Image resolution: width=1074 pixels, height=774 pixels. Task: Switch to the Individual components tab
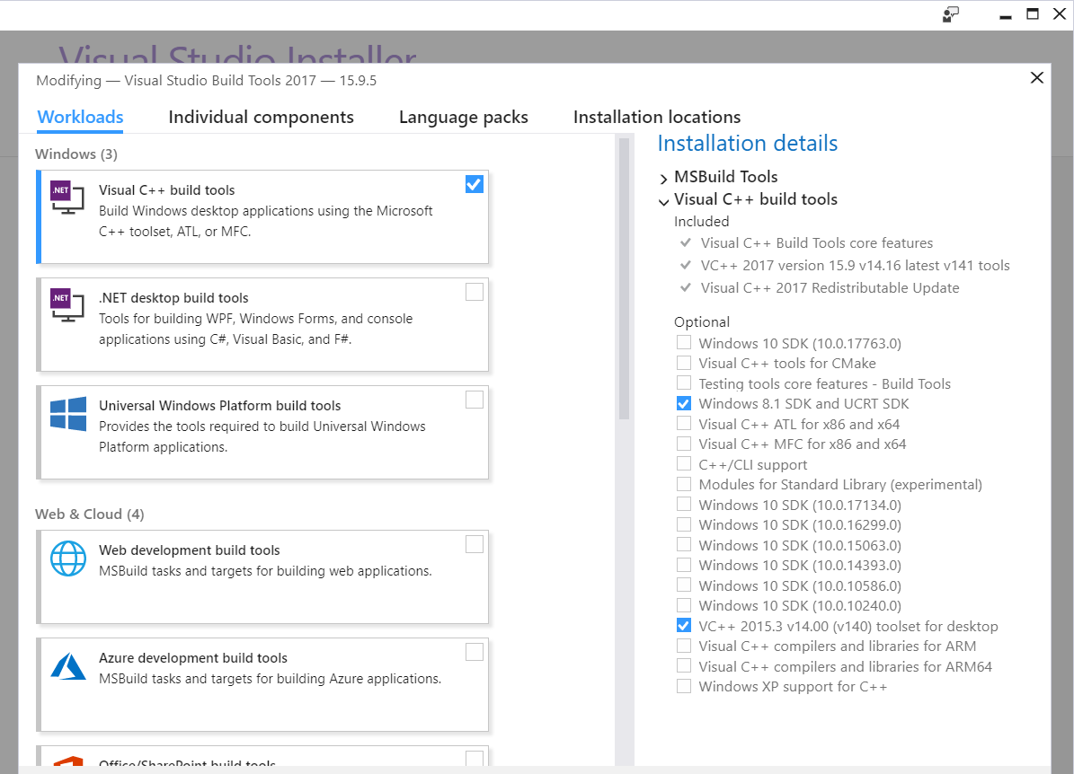click(261, 118)
